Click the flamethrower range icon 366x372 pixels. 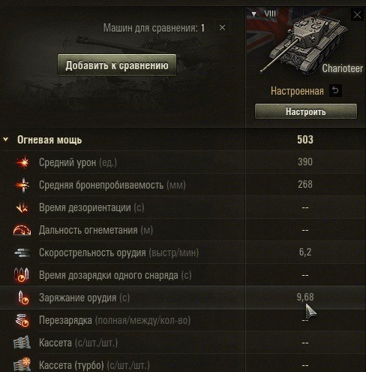click(x=22, y=230)
